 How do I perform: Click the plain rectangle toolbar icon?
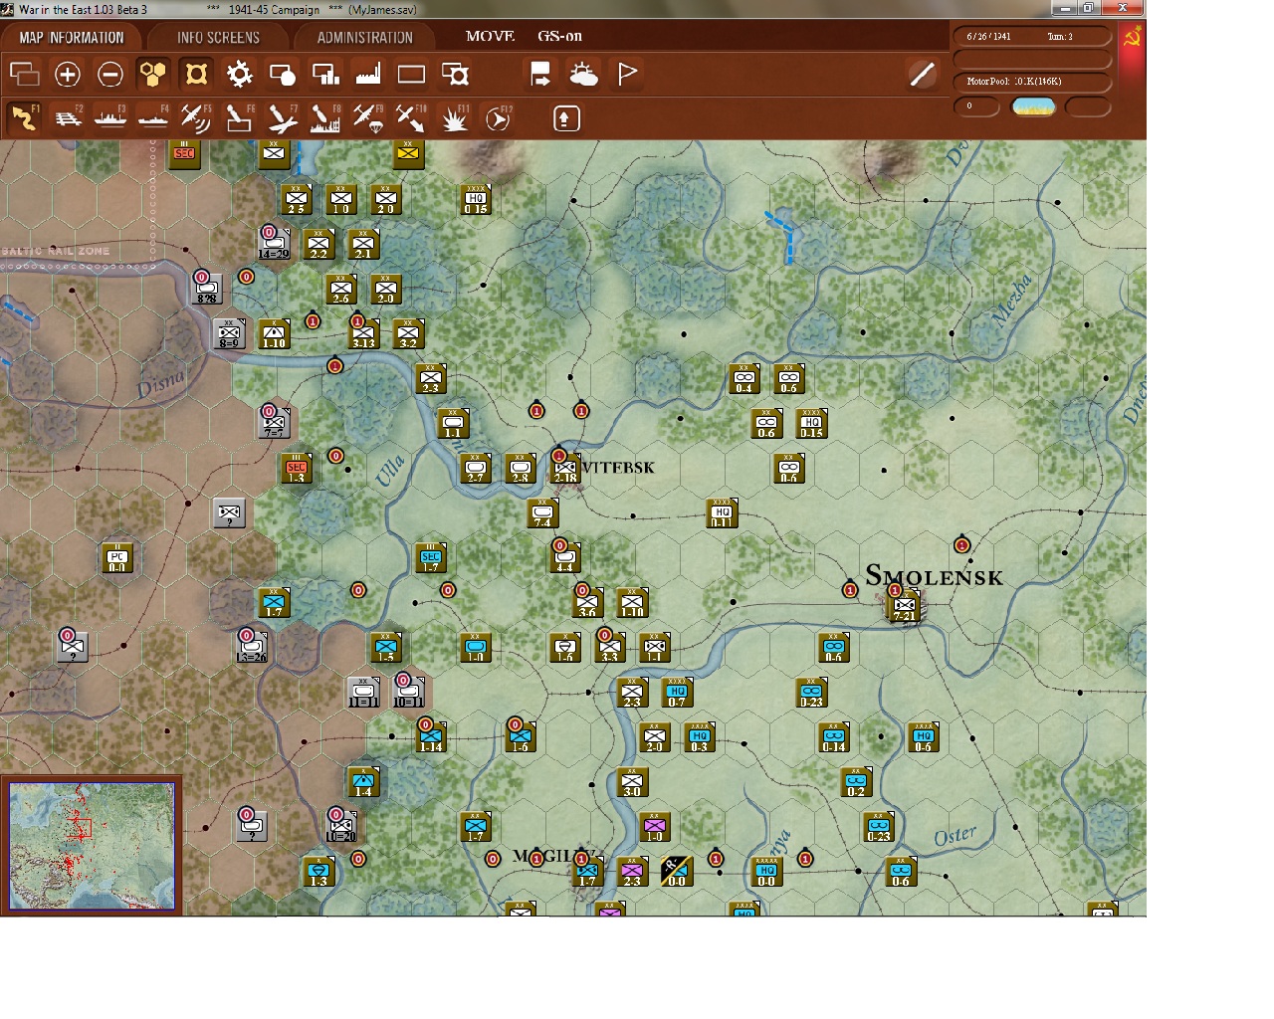tap(411, 74)
